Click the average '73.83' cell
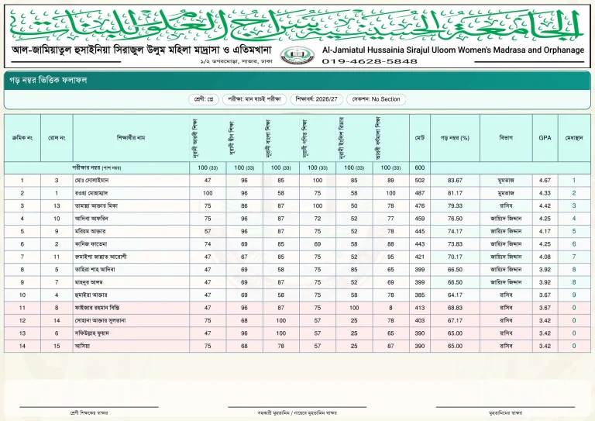 [x=455, y=244]
